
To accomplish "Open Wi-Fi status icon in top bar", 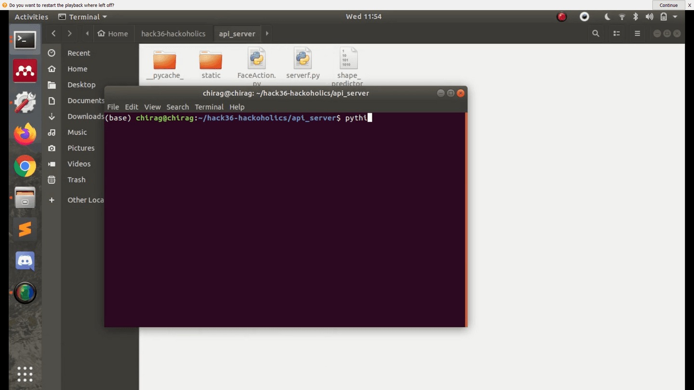I will point(622,17).
